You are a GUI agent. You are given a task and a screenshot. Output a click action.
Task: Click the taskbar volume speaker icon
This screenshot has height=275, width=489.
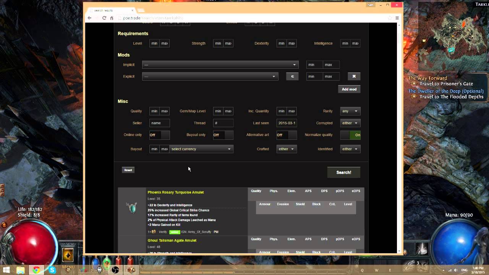pos(456,270)
